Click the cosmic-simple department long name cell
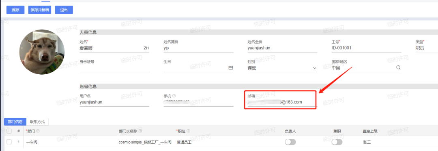This screenshot has width=438, height=151. [x=145, y=142]
